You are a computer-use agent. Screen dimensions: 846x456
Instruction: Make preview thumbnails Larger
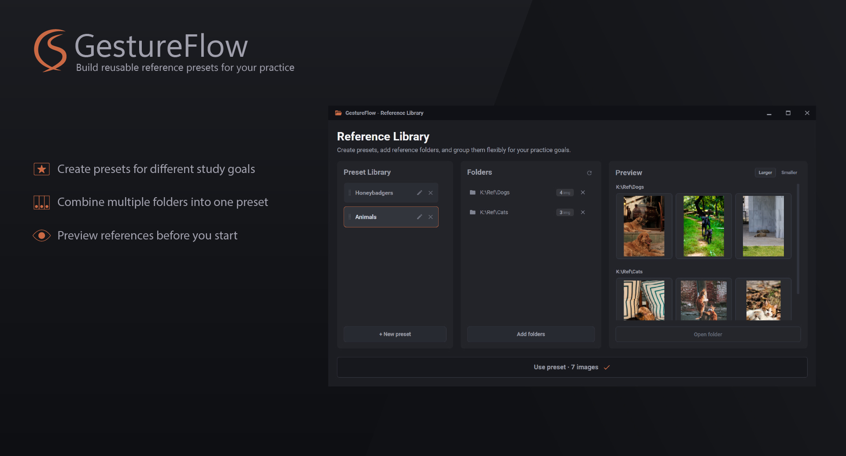[765, 173]
